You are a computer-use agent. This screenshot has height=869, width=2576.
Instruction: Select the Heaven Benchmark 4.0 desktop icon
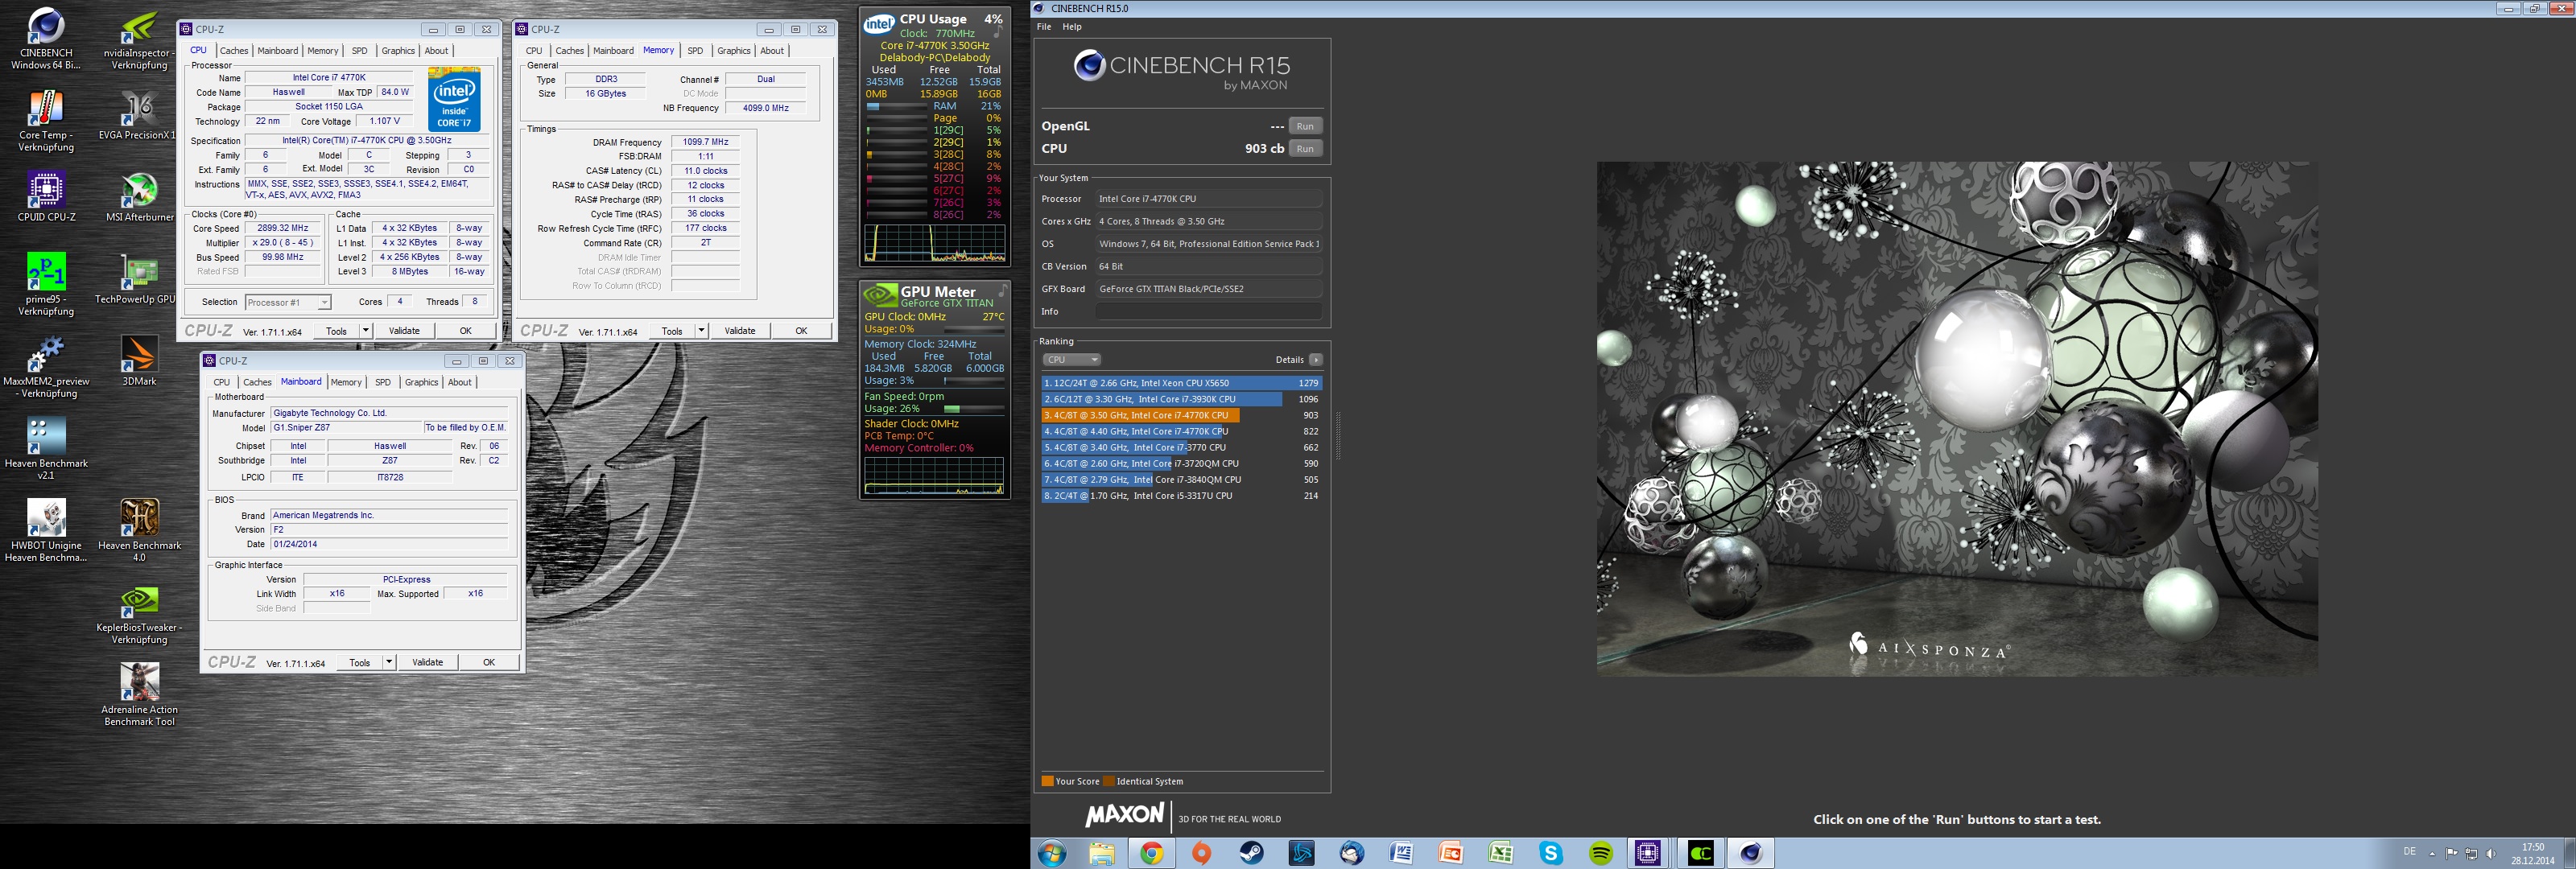click(x=139, y=531)
